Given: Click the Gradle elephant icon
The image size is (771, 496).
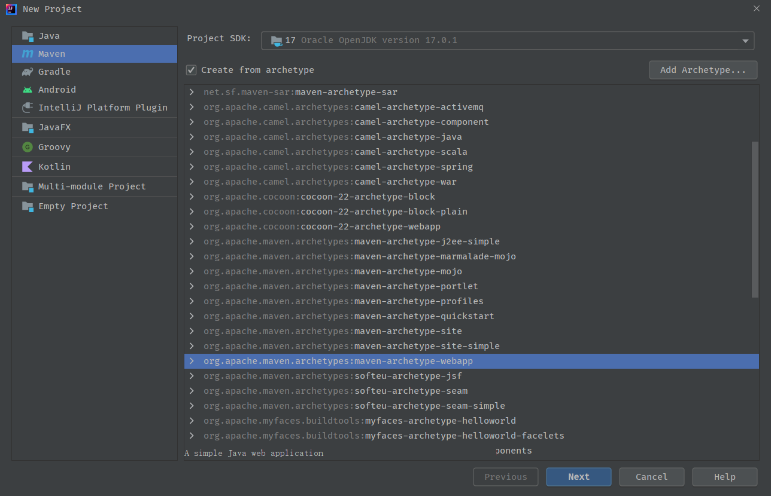Looking at the screenshot, I should pyautogui.click(x=28, y=72).
